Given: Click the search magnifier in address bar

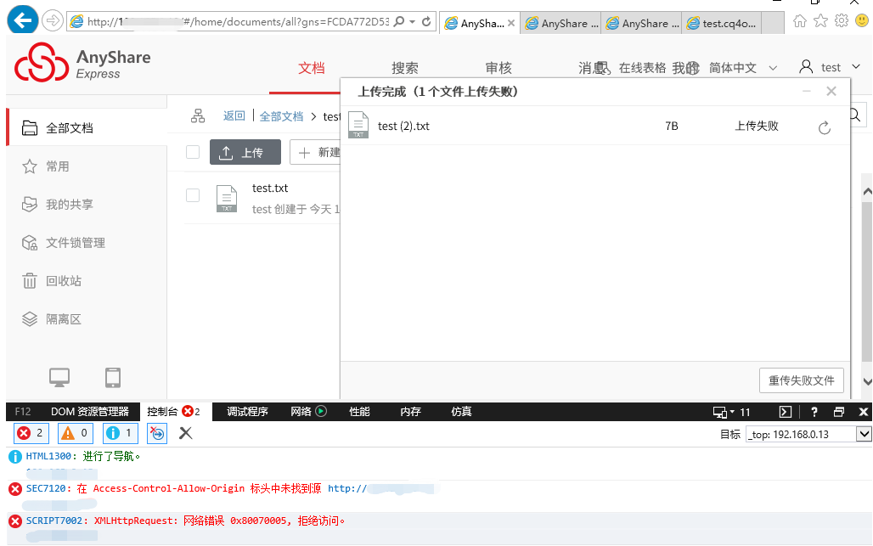Looking at the screenshot, I should [x=399, y=22].
